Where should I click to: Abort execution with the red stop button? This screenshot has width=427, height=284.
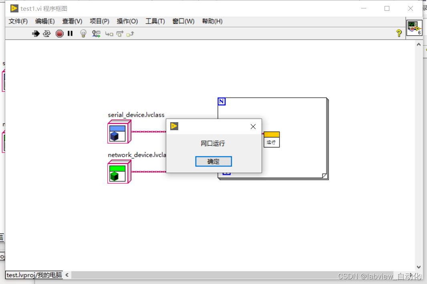59,34
